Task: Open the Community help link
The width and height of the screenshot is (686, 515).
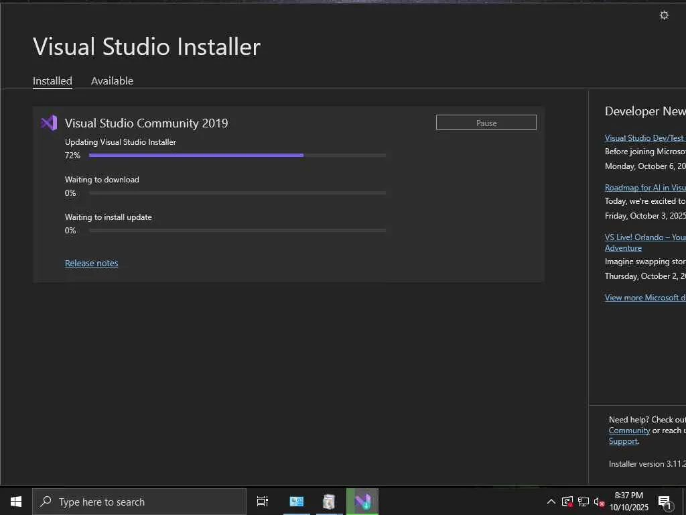Action: (629, 431)
